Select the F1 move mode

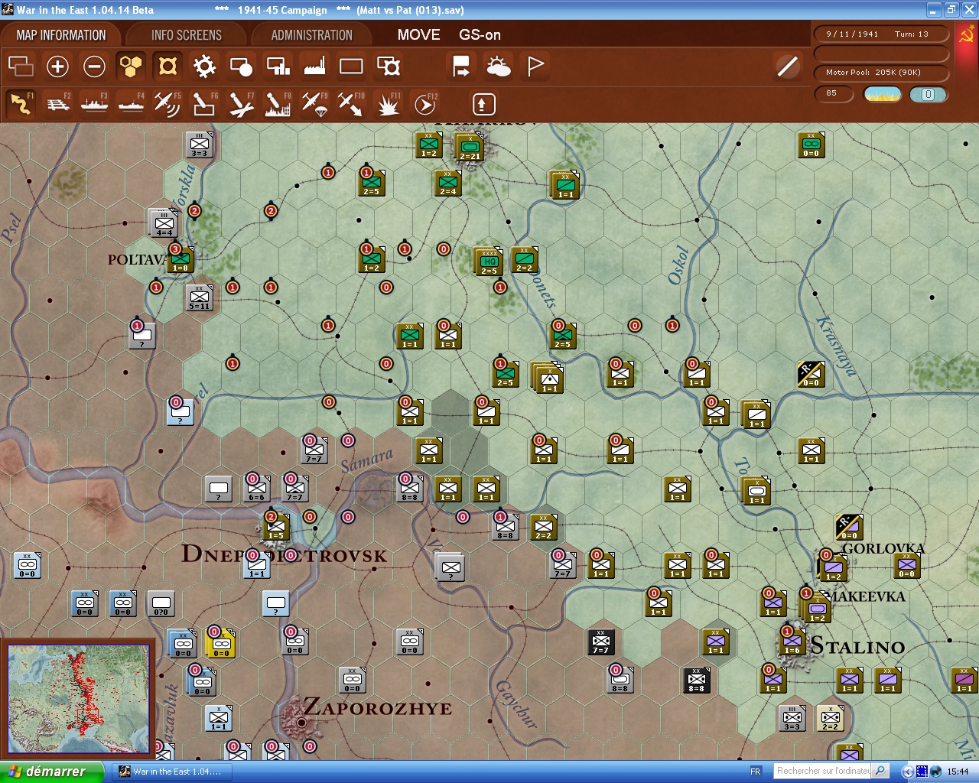coord(21,104)
